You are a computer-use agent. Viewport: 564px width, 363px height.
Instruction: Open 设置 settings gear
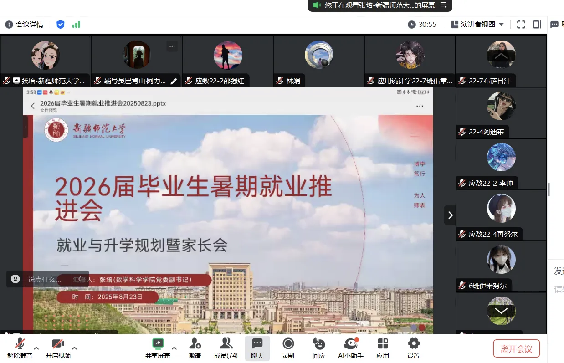click(x=413, y=348)
